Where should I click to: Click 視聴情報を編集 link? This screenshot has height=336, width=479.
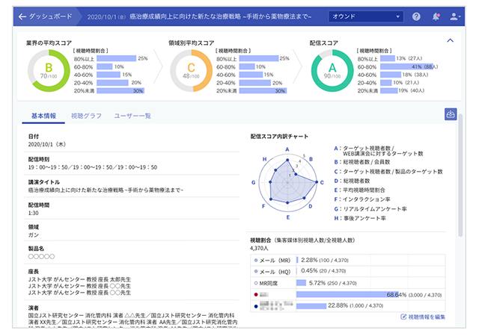tap(427, 317)
